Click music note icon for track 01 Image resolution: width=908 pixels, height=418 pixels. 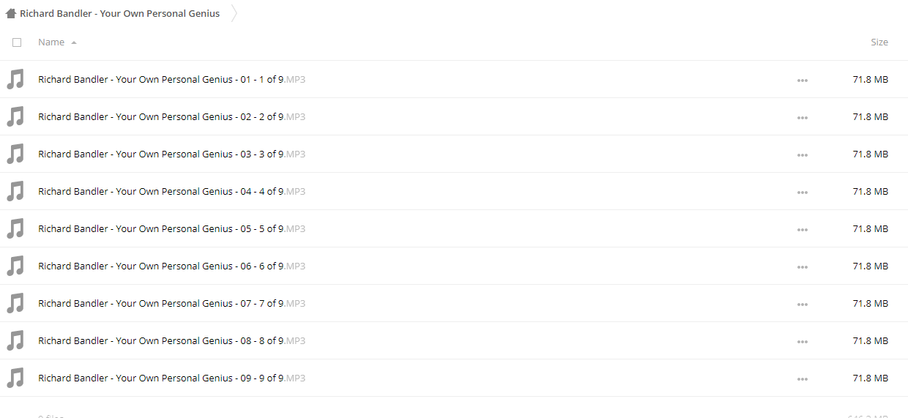tap(15, 79)
